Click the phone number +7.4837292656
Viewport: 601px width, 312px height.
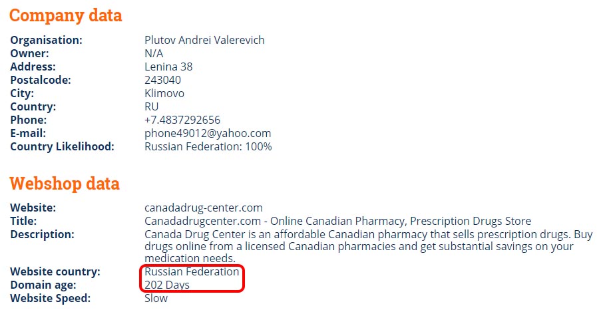(x=182, y=120)
